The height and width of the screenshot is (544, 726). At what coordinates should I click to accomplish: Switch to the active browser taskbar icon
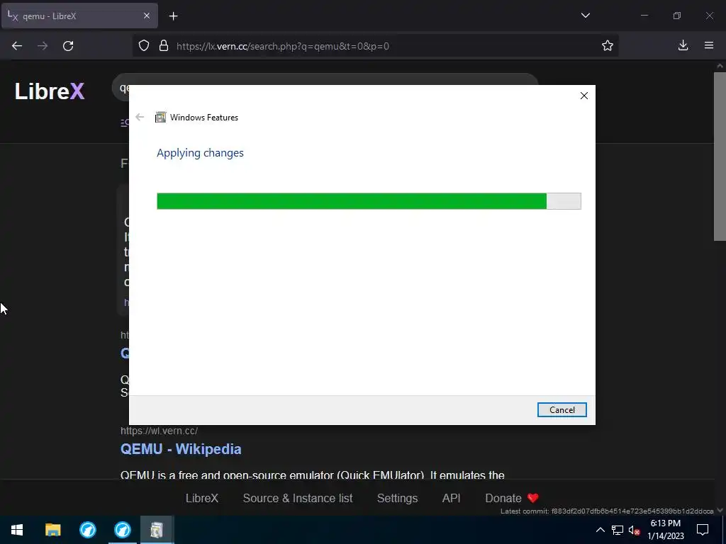(123, 530)
